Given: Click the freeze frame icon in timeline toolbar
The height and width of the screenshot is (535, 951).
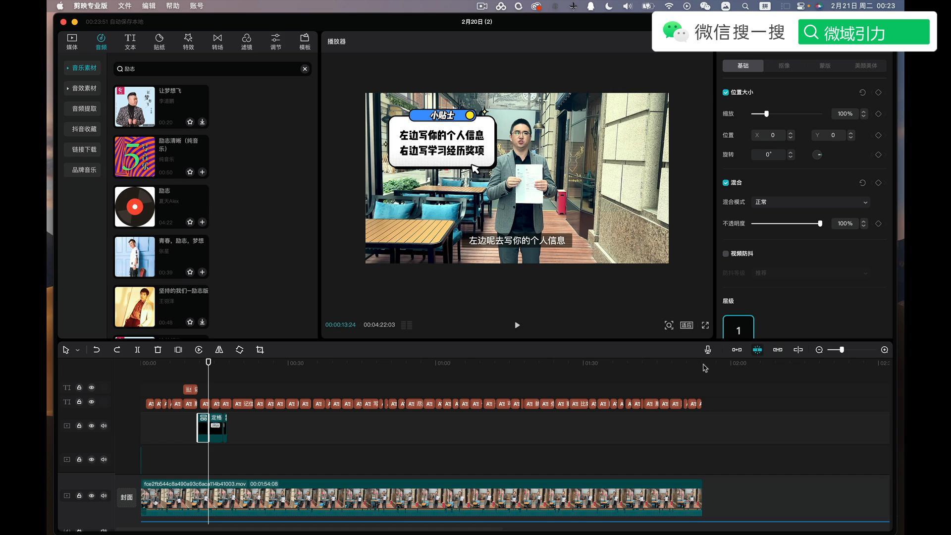Looking at the screenshot, I should (178, 350).
